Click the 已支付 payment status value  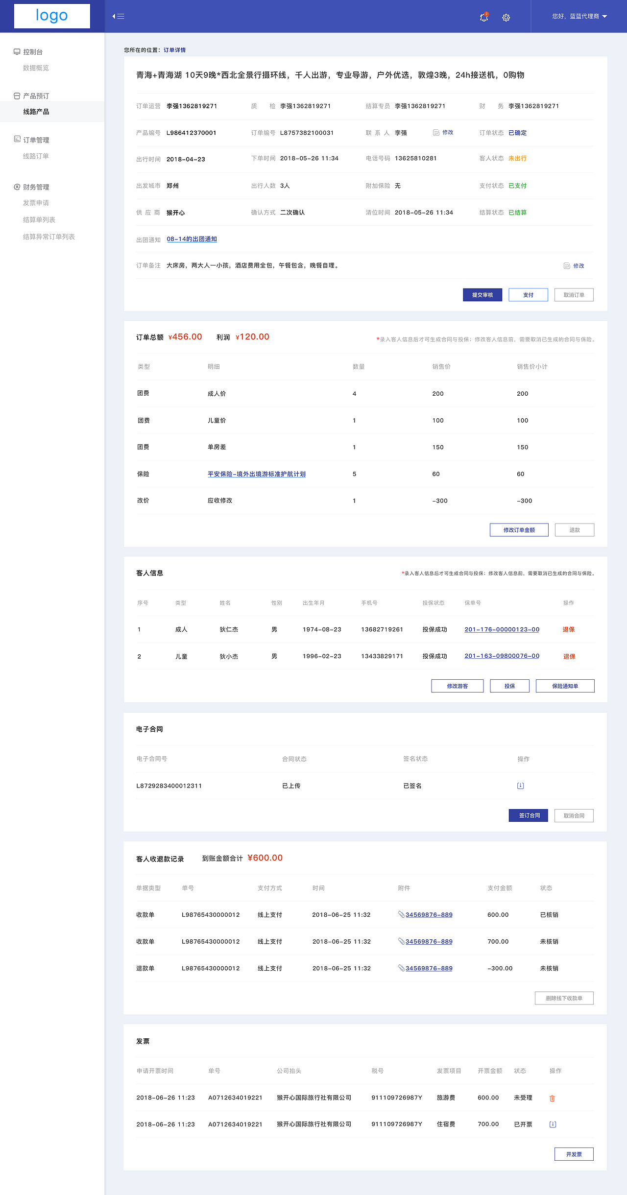[x=518, y=186]
